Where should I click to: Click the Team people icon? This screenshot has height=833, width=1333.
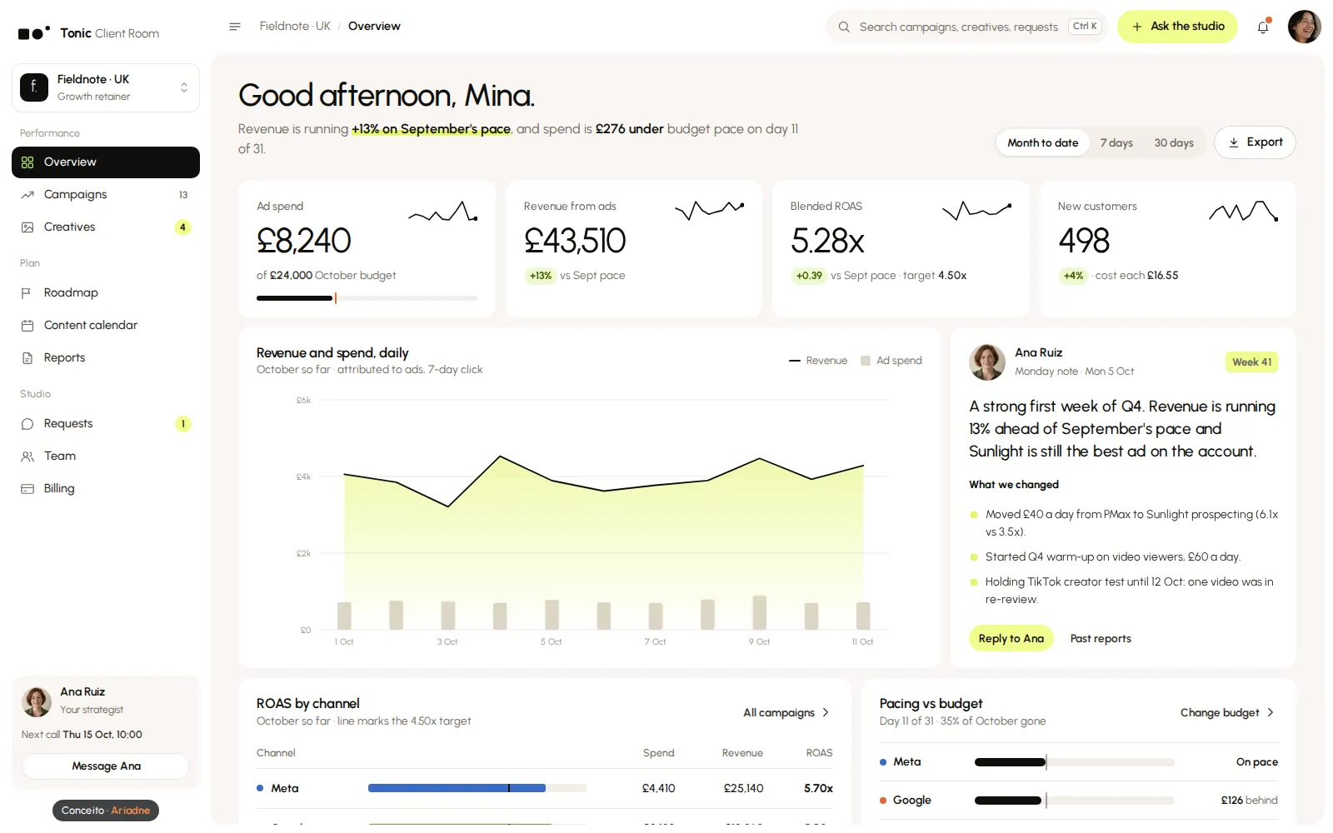click(27, 456)
